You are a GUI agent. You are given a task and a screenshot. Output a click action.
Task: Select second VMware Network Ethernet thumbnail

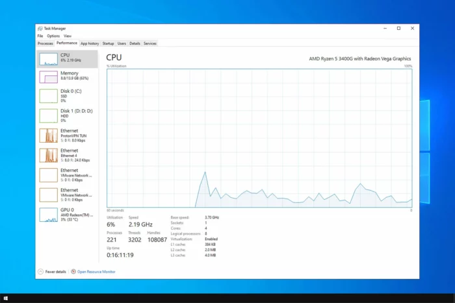coord(49,195)
